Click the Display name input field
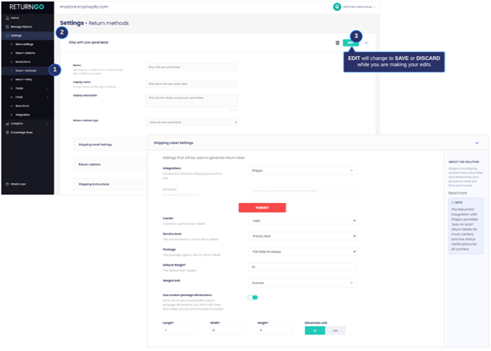The image size is (491, 351). click(192, 84)
